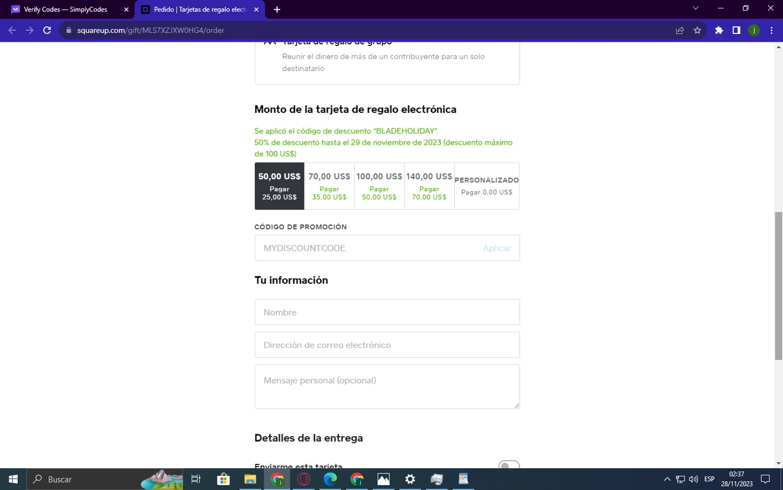Open the Chrome profile avatar menu
783x490 pixels.
click(x=754, y=30)
